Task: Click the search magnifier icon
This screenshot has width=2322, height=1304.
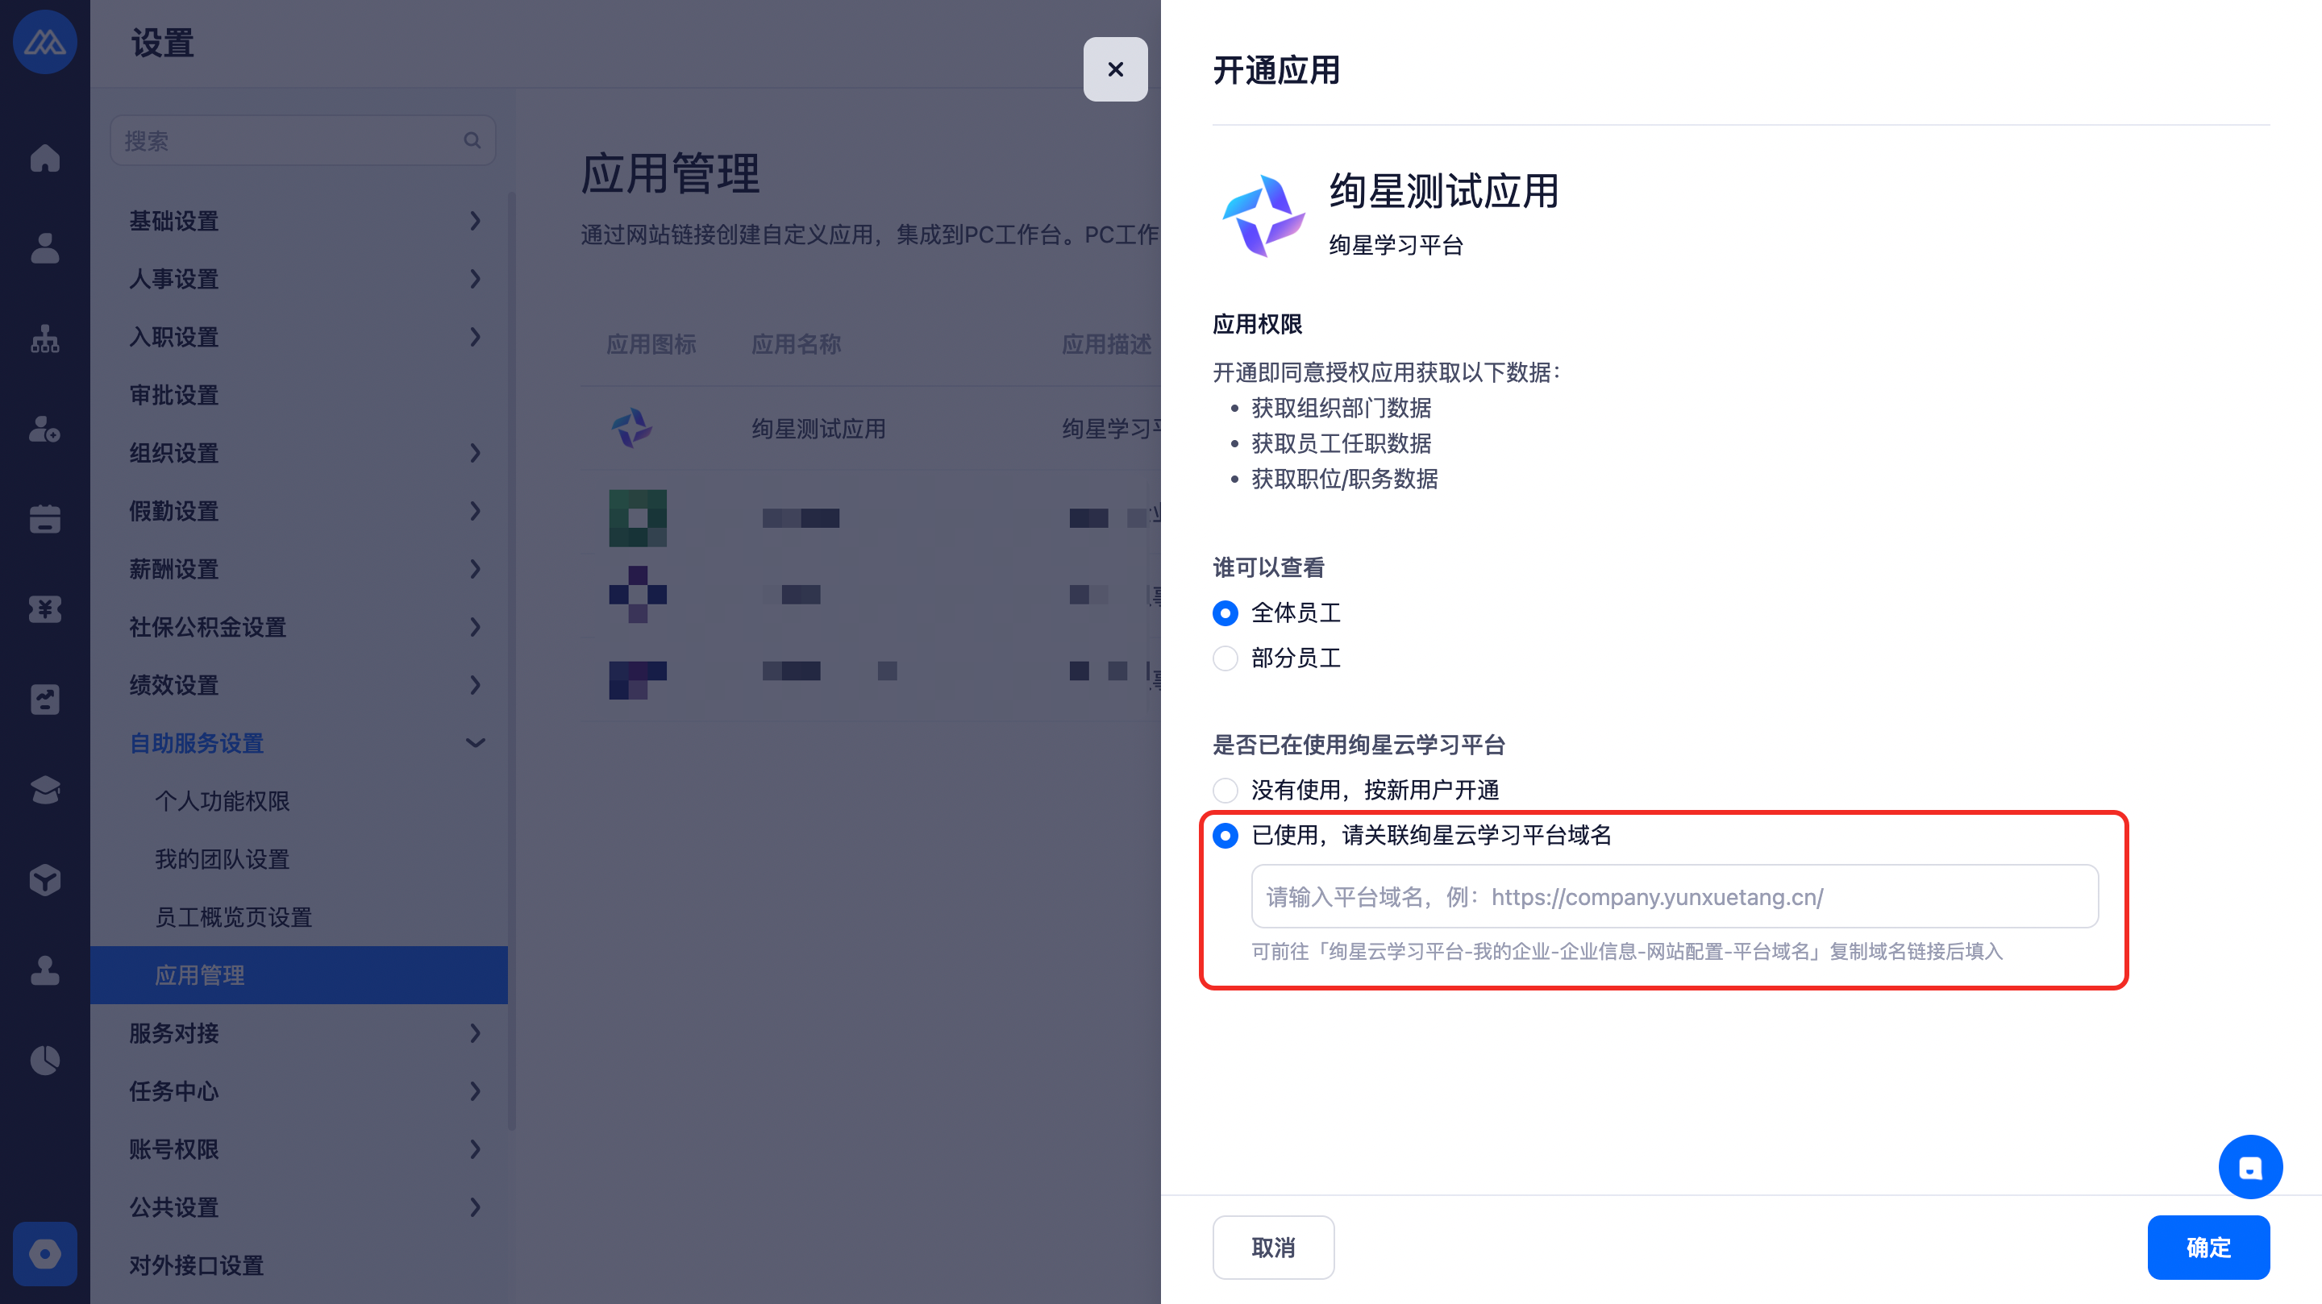Action: coord(472,140)
